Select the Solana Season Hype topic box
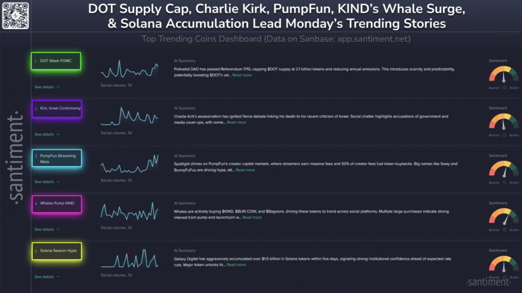 (x=57, y=251)
